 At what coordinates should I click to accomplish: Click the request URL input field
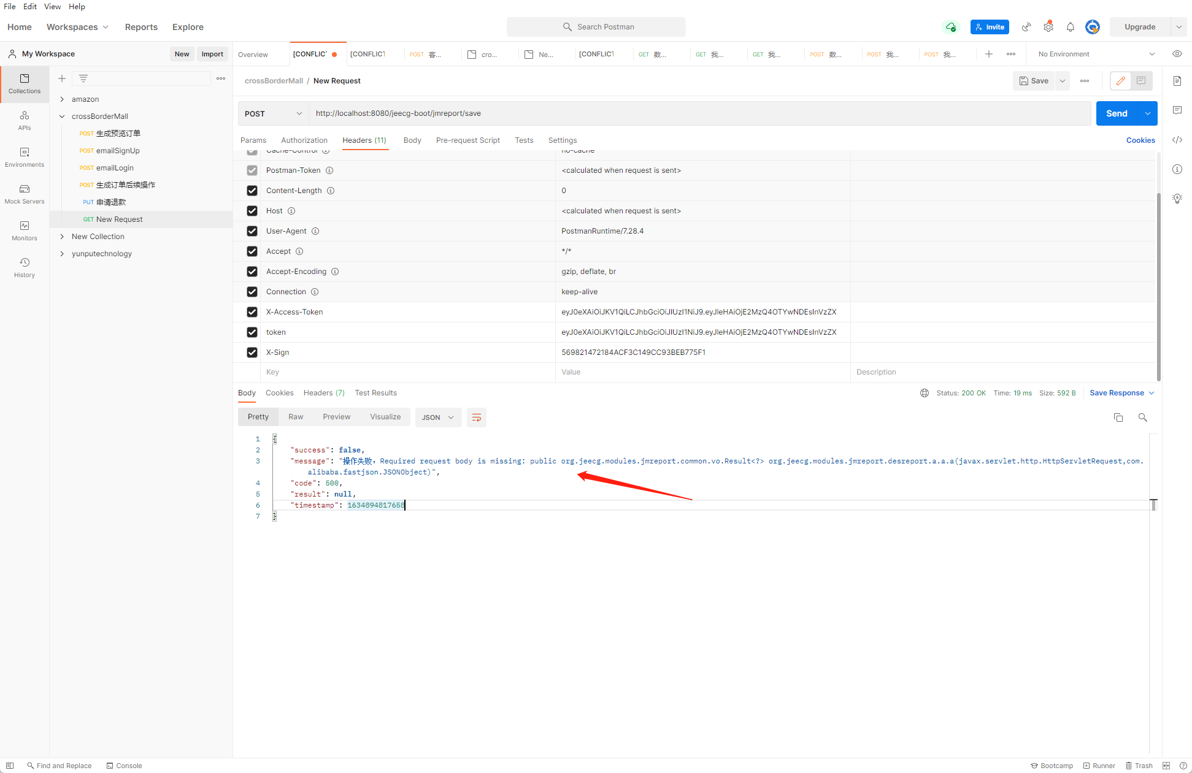tap(699, 113)
